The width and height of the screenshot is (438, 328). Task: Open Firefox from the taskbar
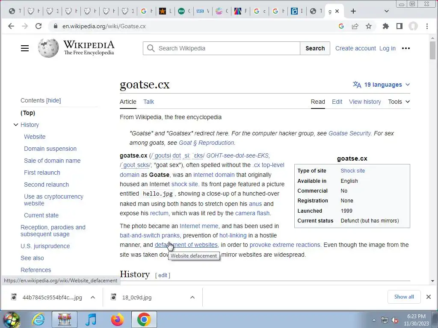click(x=117, y=319)
